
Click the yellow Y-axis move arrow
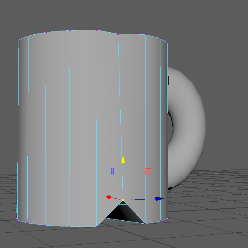point(123,159)
